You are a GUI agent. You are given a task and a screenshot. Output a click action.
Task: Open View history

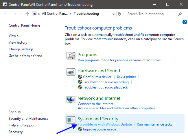(18, 43)
